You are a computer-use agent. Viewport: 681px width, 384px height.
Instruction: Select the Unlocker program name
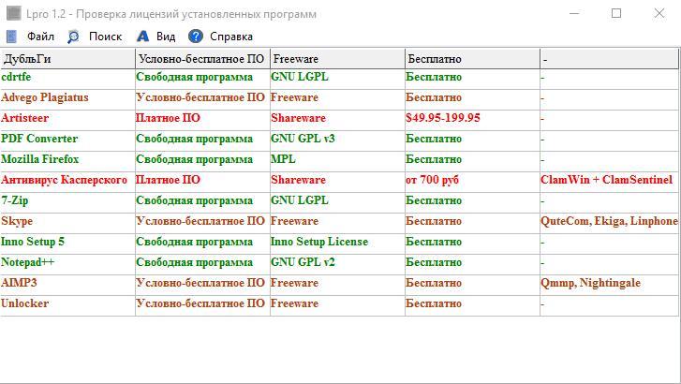tap(24, 303)
